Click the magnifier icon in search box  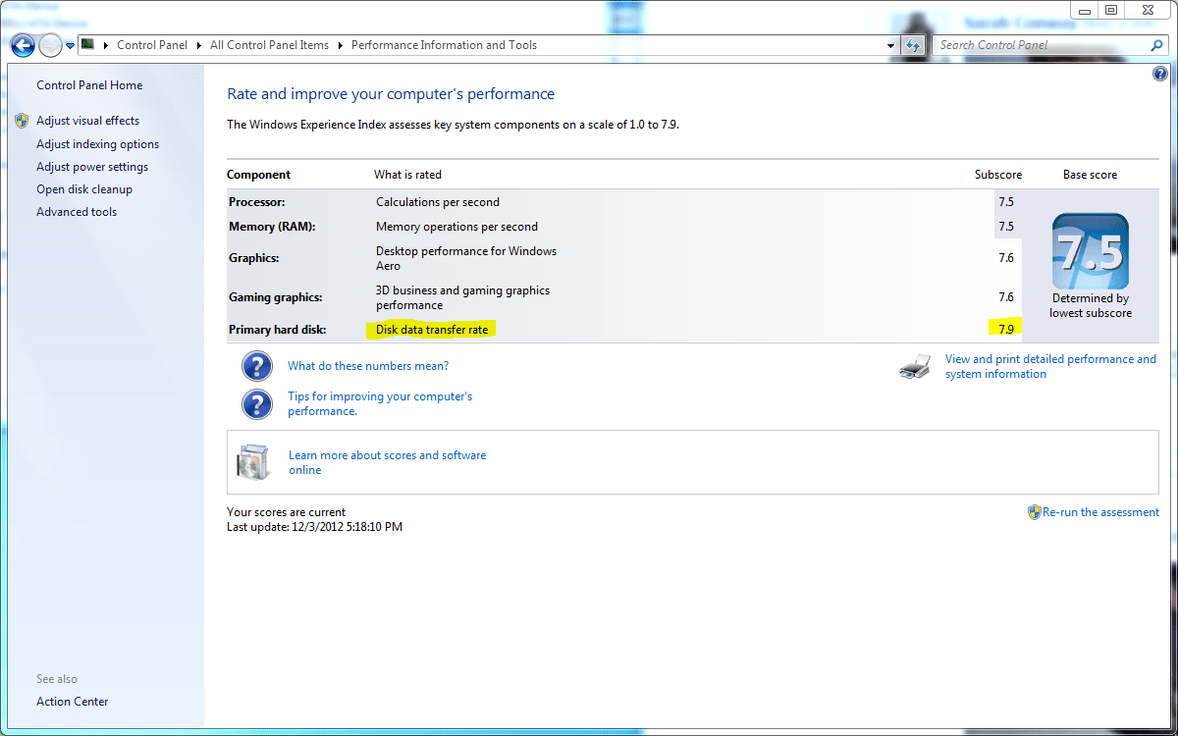(x=1156, y=45)
